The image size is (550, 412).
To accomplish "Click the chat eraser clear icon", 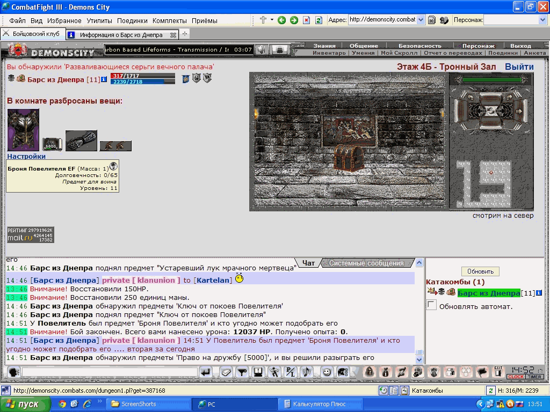I will pos(226,372).
